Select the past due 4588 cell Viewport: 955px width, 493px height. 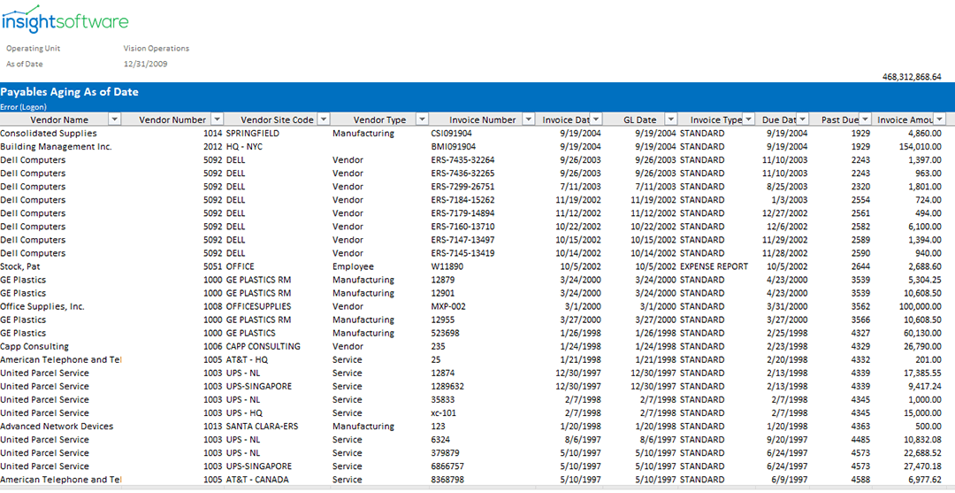[x=860, y=480]
